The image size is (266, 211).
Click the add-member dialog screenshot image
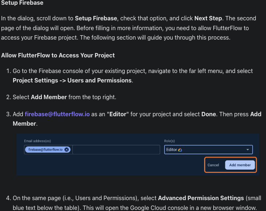tap(138, 154)
